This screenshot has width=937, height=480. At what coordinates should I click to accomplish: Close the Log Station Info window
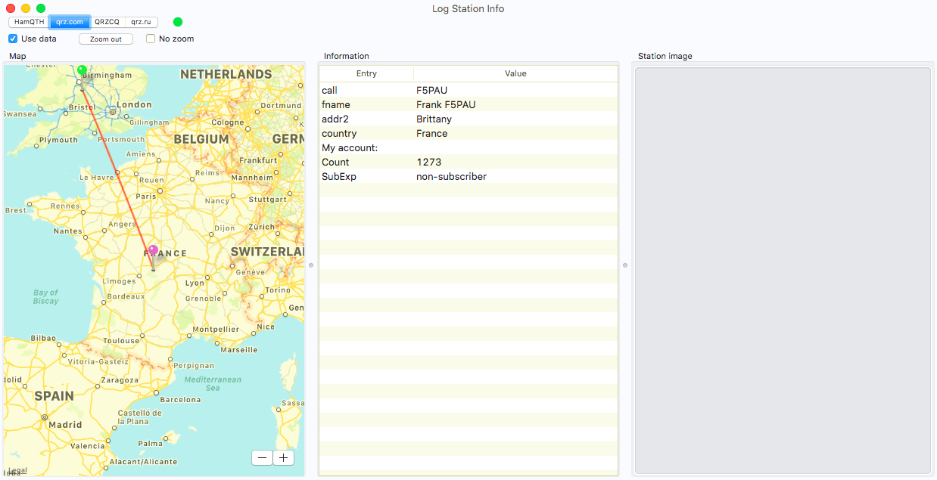tap(11, 8)
